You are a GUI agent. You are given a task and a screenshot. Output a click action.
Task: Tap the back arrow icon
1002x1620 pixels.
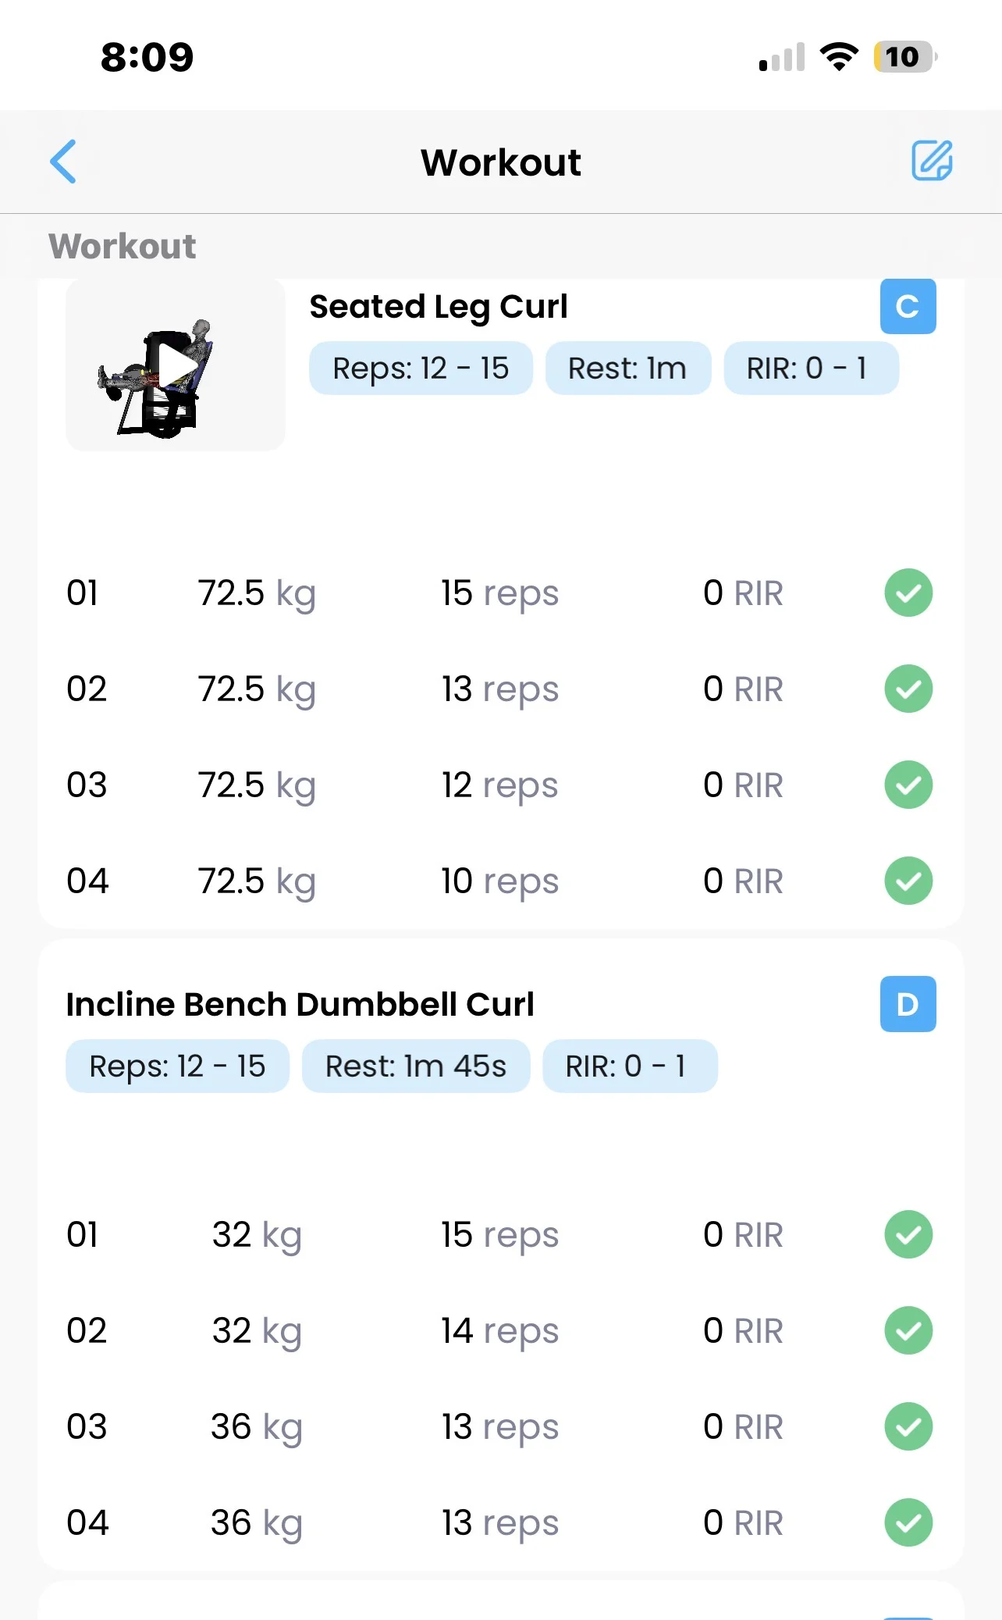coord(63,162)
